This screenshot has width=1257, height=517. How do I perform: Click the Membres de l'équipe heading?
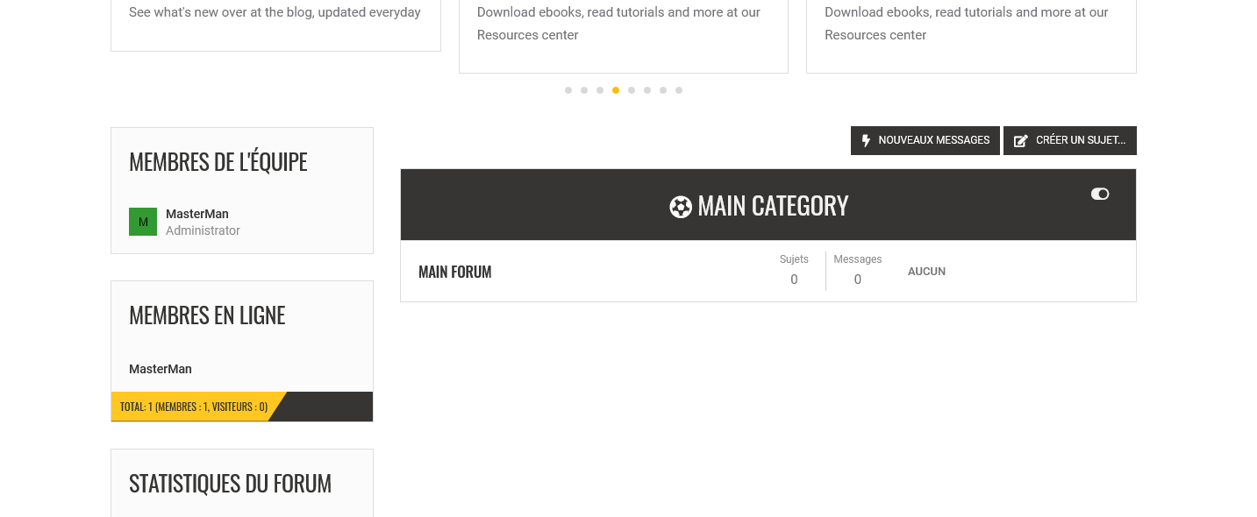pyautogui.click(x=218, y=162)
